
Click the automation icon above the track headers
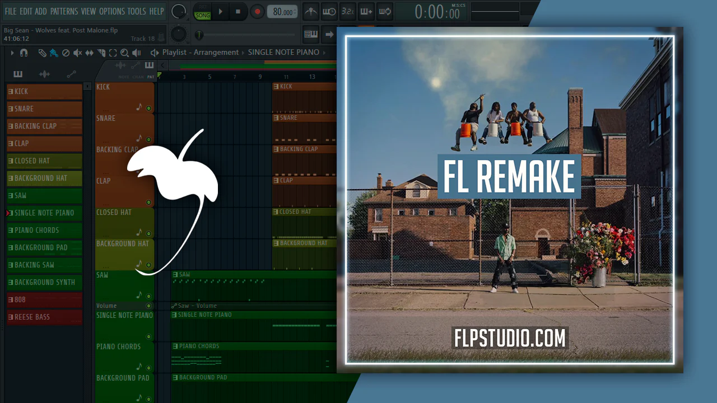click(x=135, y=65)
